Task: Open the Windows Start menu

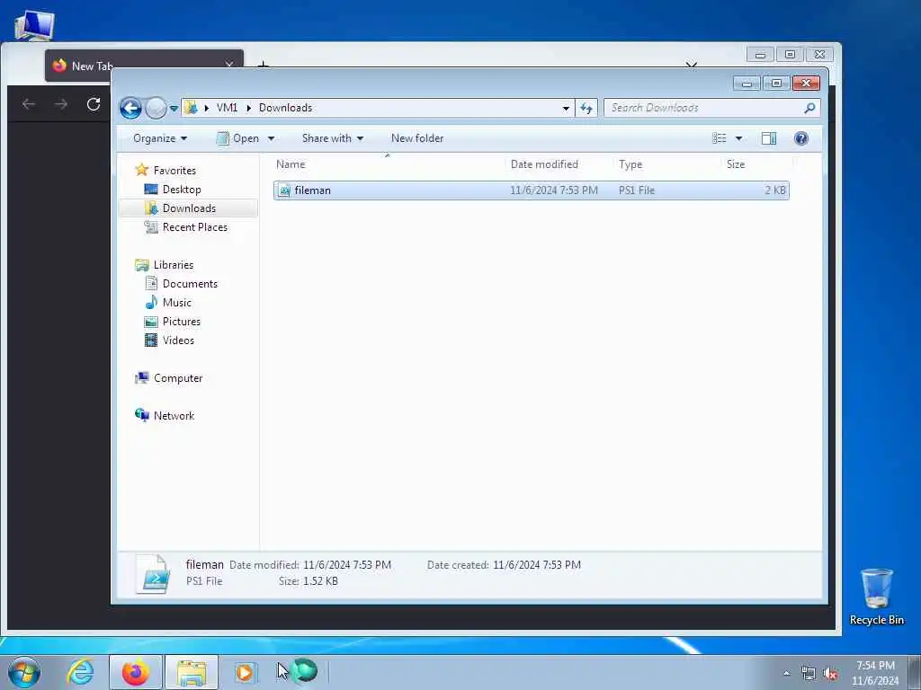Action: (24, 672)
